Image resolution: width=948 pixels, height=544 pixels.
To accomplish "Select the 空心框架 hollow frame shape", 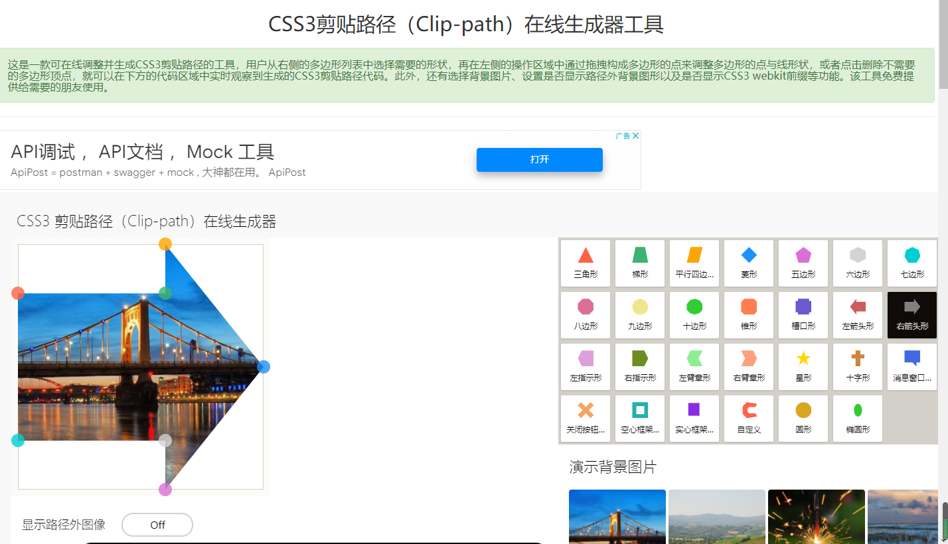I will 639,418.
